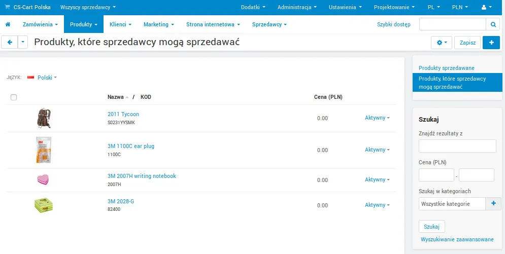Click the home icon in navigation bar
505x254 pixels.
point(8,24)
